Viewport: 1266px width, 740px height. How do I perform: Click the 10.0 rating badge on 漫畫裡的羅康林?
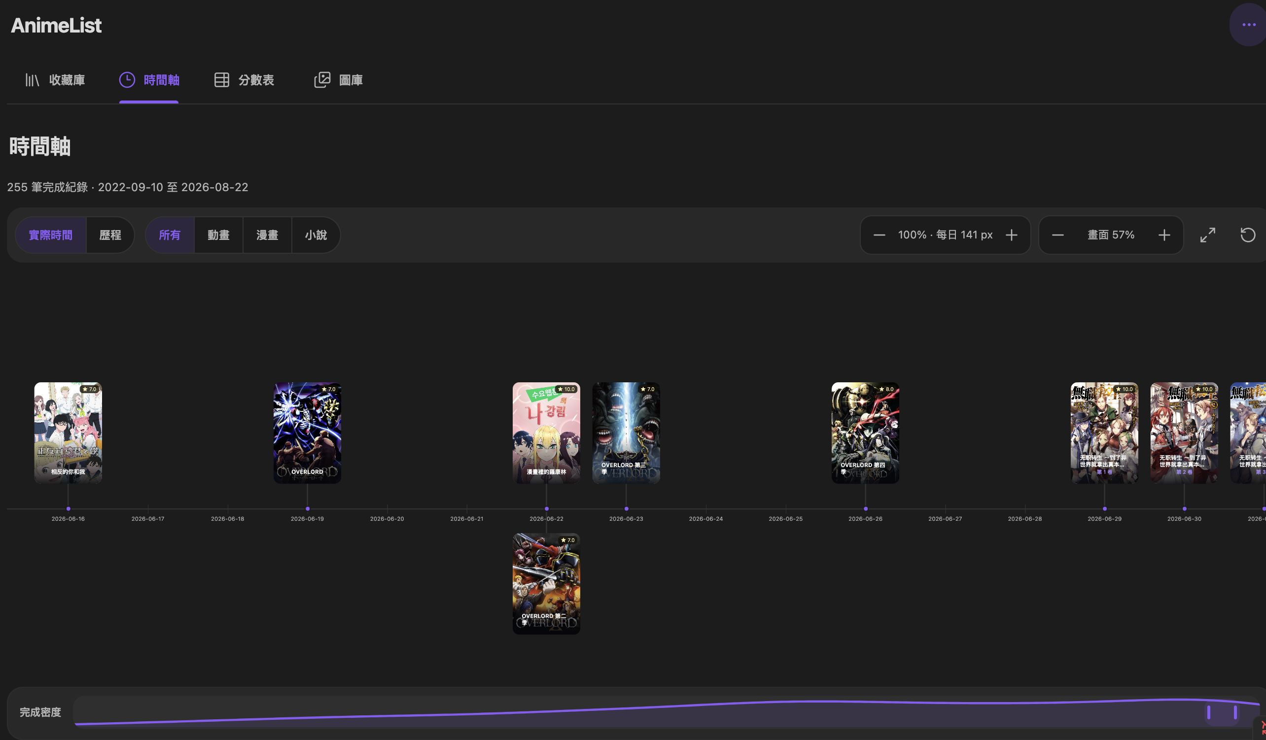566,389
